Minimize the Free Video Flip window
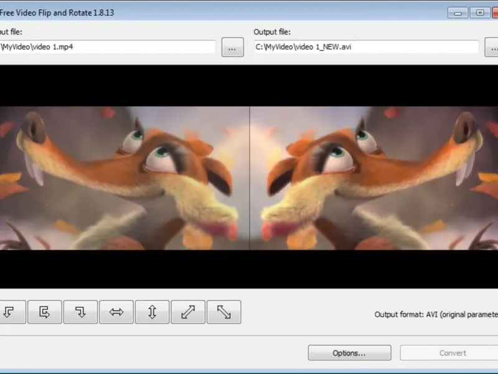Image resolution: width=498 pixels, height=374 pixels. [458, 12]
